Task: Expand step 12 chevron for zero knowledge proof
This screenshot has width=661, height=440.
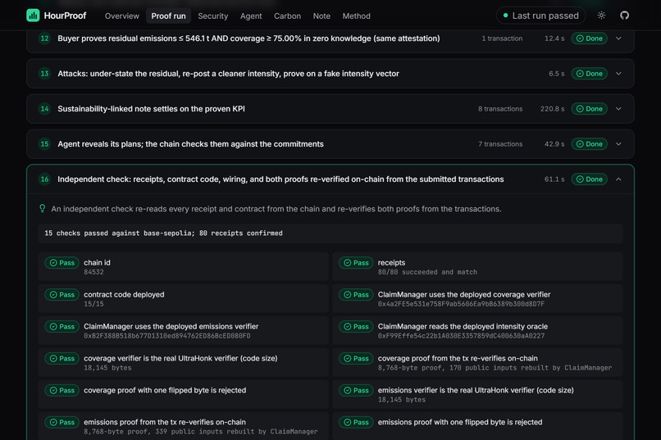Action: click(618, 39)
